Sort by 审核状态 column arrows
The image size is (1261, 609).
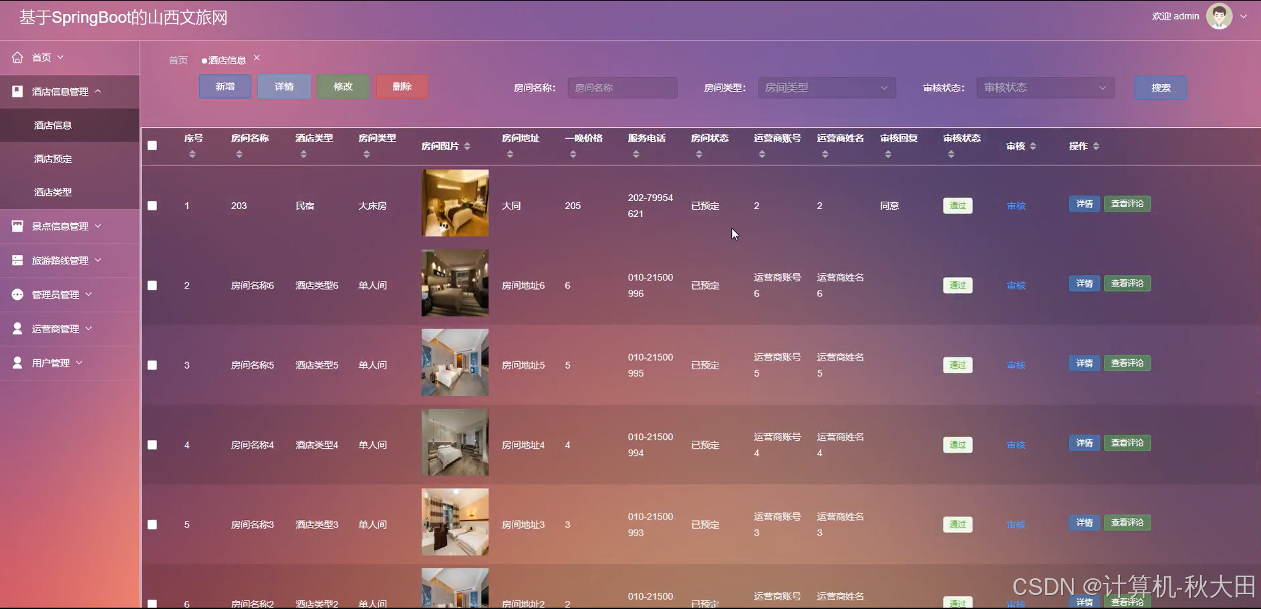[951, 154]
